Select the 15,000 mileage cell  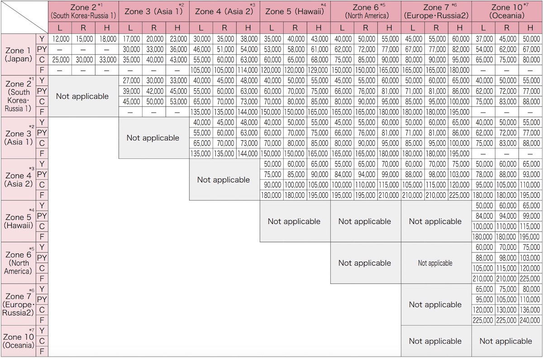point(84,39)
